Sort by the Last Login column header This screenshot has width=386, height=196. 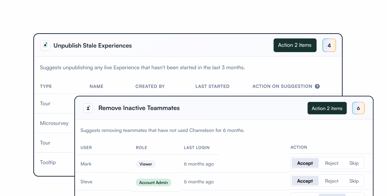(196, 147)
